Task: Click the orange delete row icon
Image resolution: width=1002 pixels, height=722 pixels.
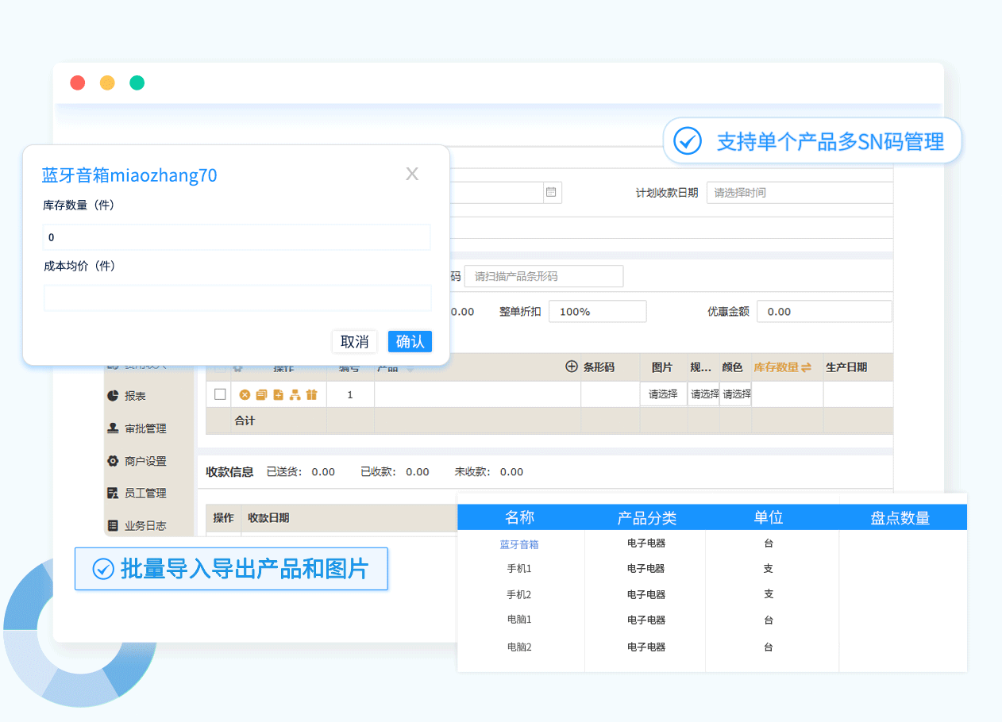Action: point(245,394)
